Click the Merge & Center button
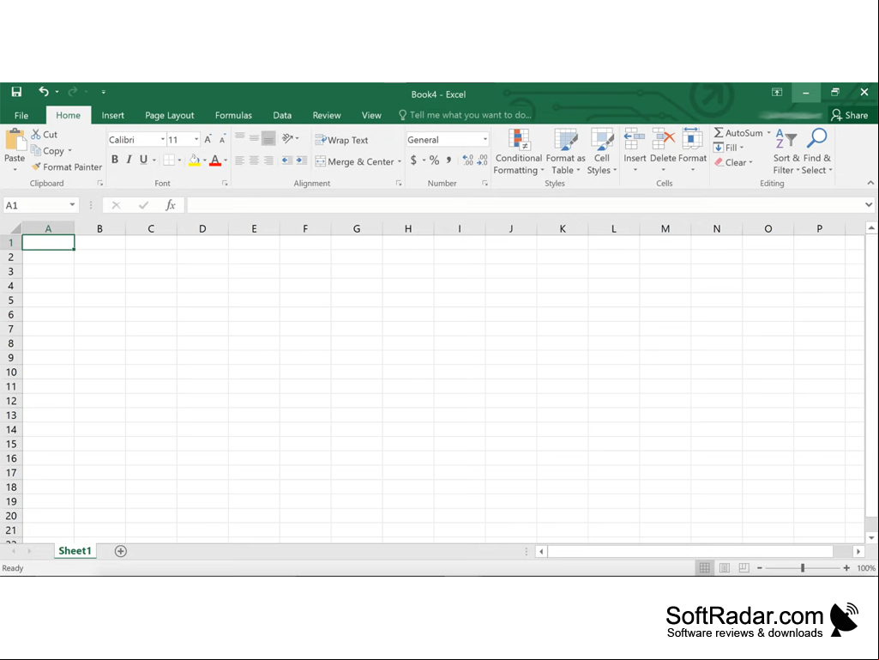This screenshot has height=660, width=879. click(x=355, y=161)
